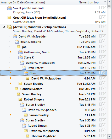Click the unread envelope icon beside joe

(x=19, y=47)
